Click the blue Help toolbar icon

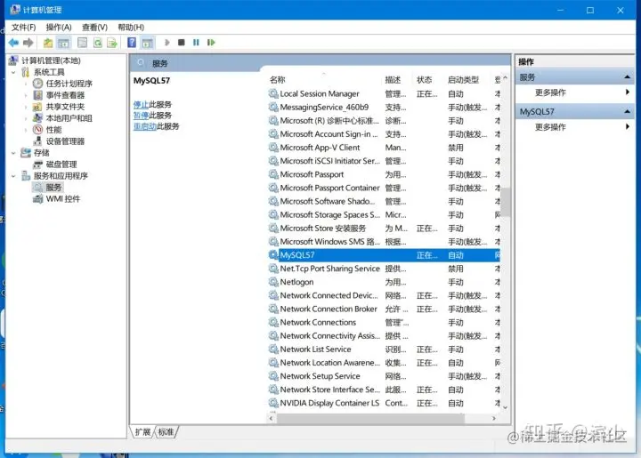click(x=132, y=43)
